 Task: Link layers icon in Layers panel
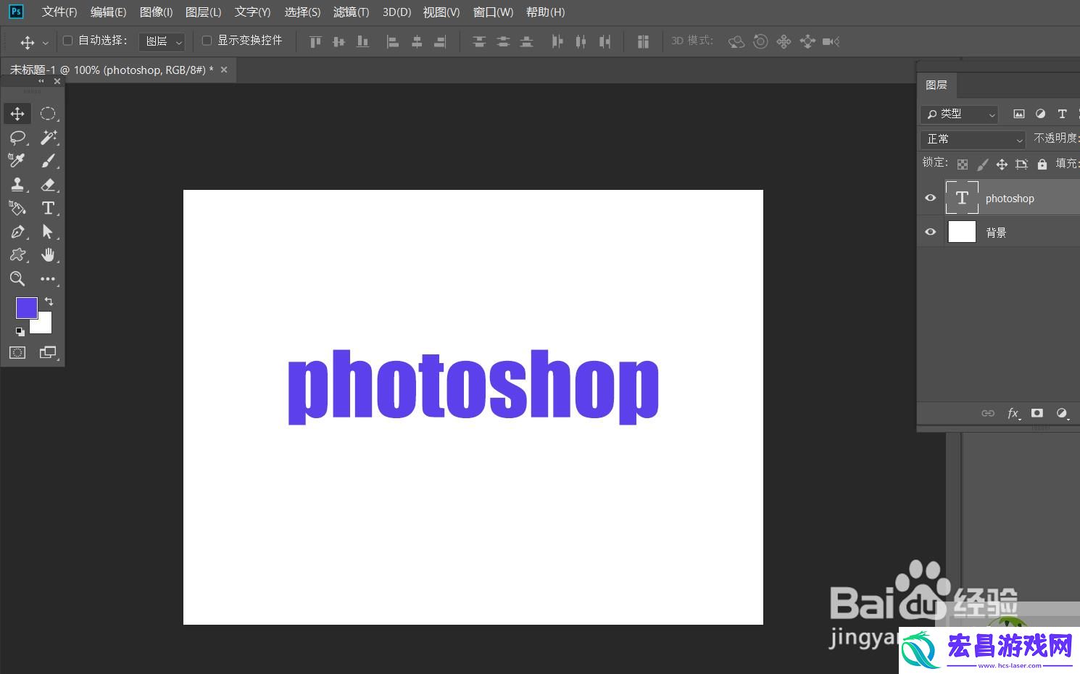point(988,413)
